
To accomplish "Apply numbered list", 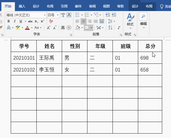I will coord(87,15).
